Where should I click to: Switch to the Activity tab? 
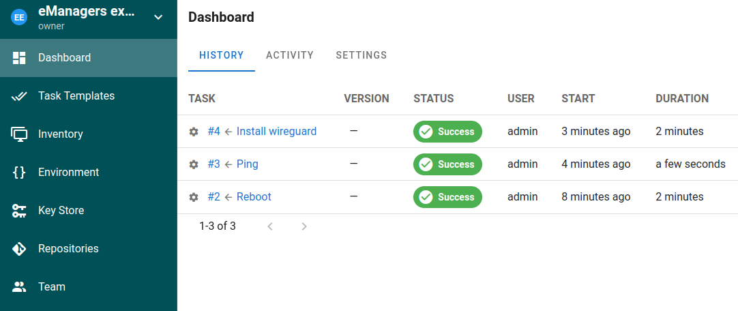pyautogui.click(x=290, y=55)
